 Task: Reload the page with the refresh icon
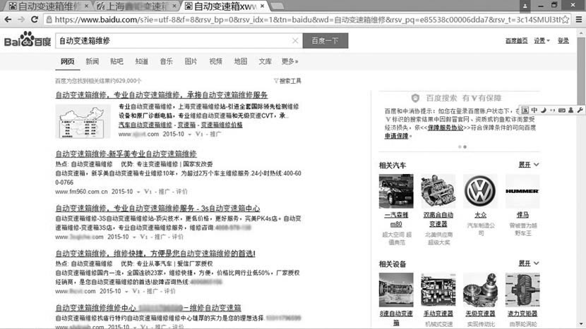pyautogui.click(x=35, y=20)
